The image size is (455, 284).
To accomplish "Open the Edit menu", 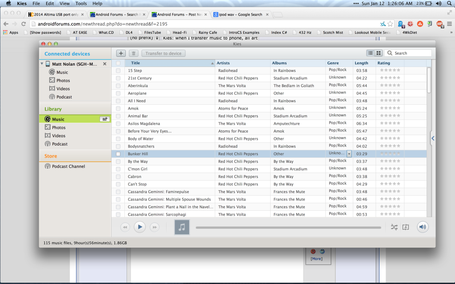I will 50,4.
